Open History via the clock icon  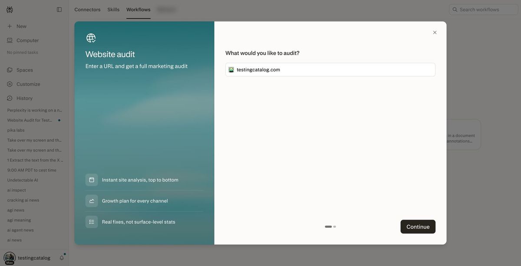(x=10, y=98)
